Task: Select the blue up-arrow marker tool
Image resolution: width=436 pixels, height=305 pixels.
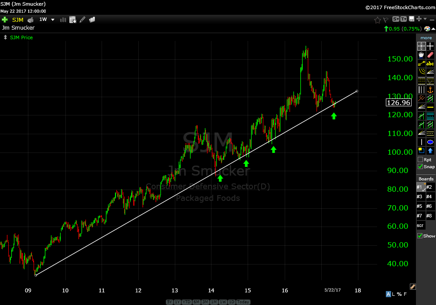Action: pos(430,151)
